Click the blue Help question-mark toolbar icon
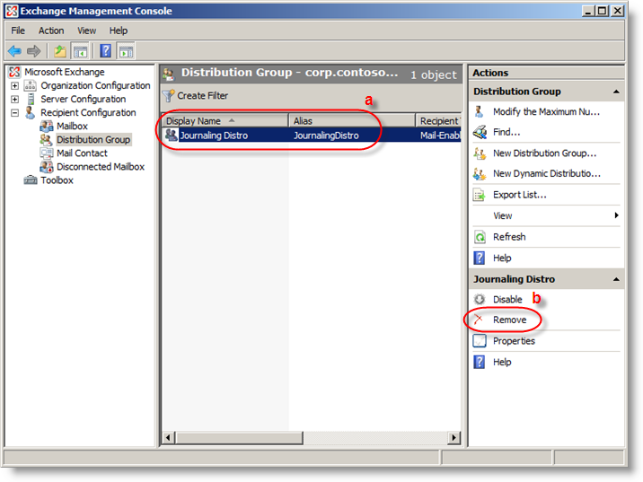Viewport: 643px width, 482px height. [105, 51]
